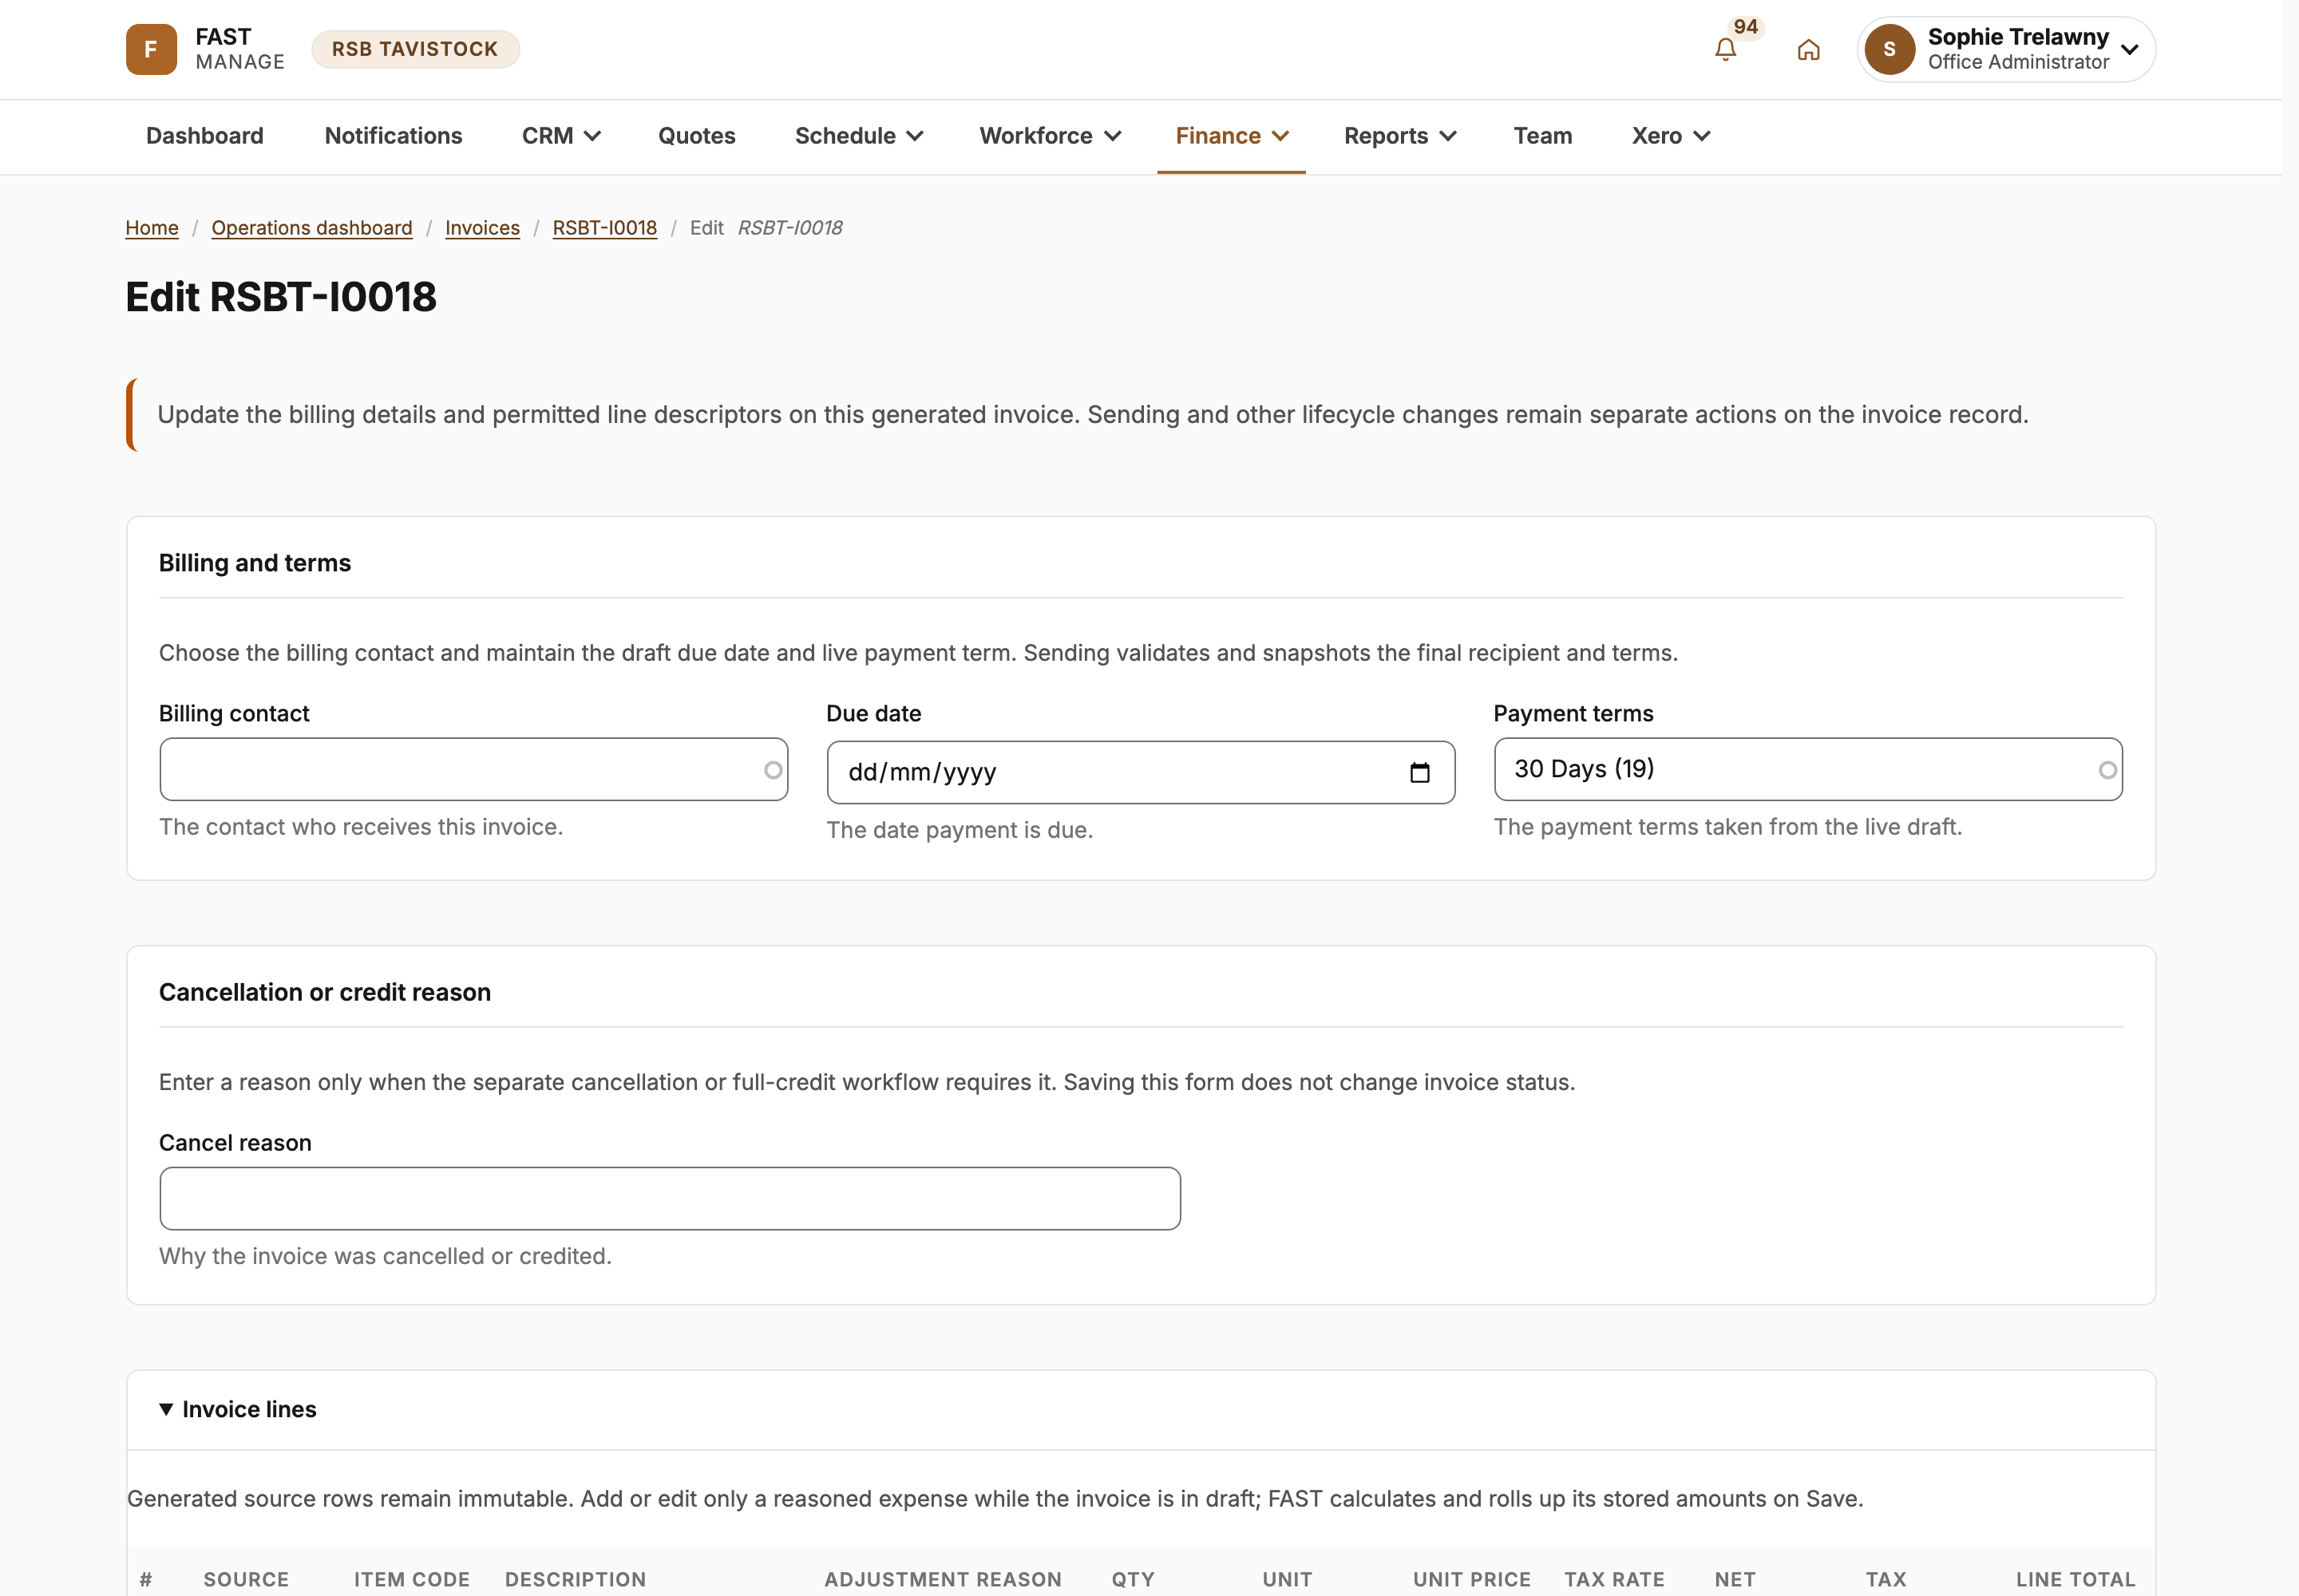Open the Xero dropdown menu

pos(1671,136)
